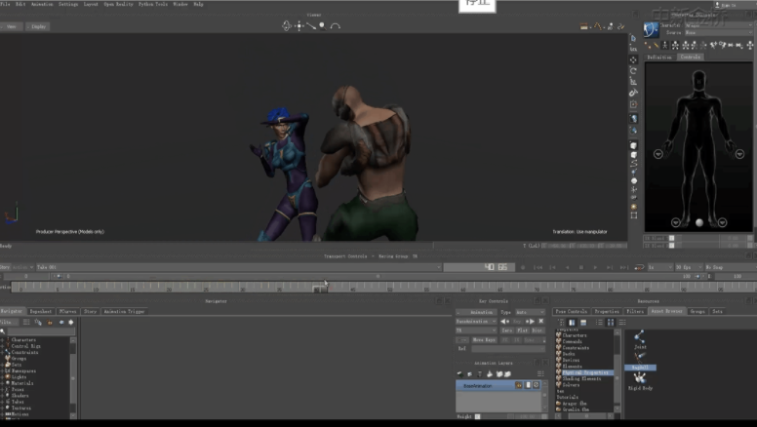Screen dimensions: 757x427
Task: Toggle the right foot effector on figure
Action: point(676,222)
